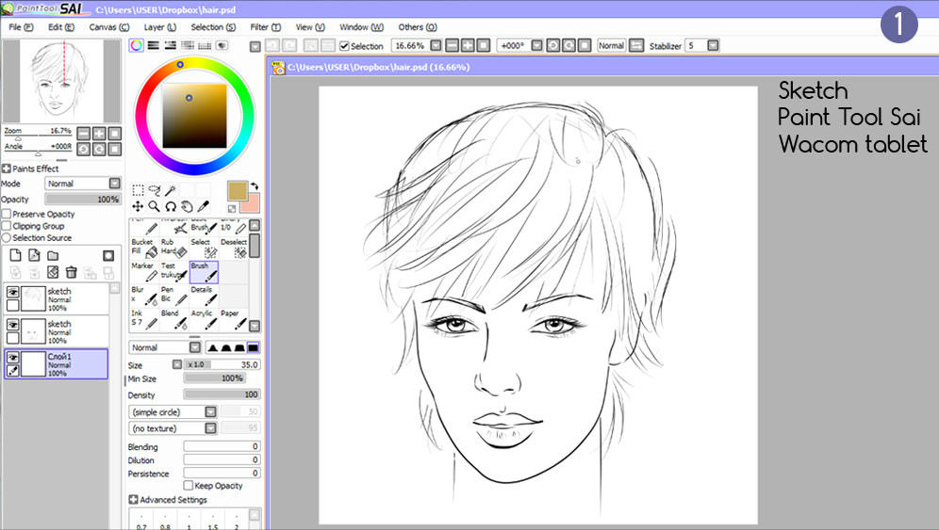Toggle Clipping Group checkbox
939x530 pixels.
click(x=7, y=226)
